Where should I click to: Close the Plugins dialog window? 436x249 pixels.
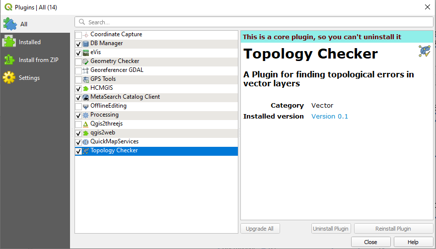(x=428, y=7)
